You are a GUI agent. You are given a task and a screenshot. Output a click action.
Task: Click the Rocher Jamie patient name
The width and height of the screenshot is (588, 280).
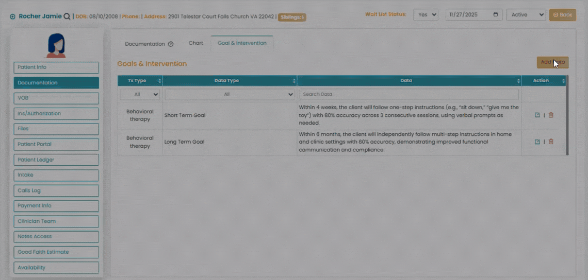click(x=40, y=16)
